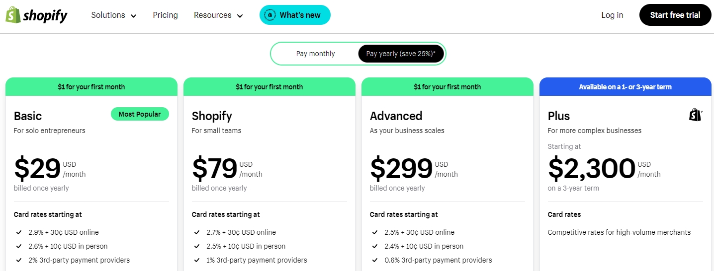Viewport: 714px width, 271px height.
Task: Click the Shopify Plus bag icon
Action: point(696,115)
